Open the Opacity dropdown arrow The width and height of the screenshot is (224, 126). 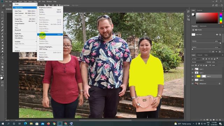click(217, 62)
